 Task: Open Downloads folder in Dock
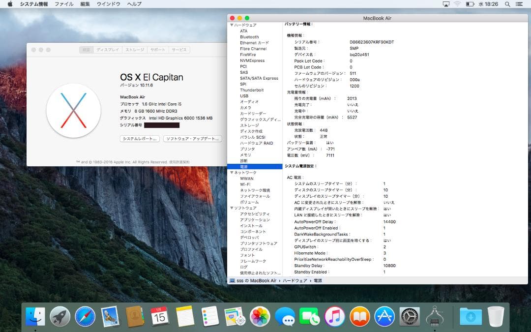pyautogui.click(x=471, y=316)
